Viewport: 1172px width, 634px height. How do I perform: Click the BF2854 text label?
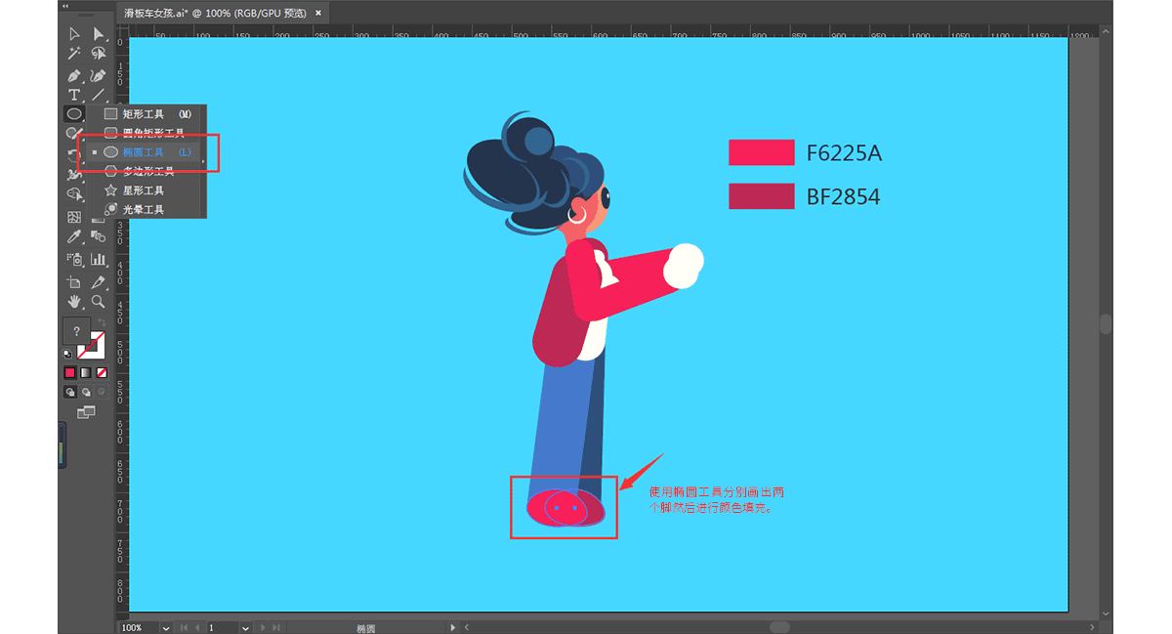[844, 197]
